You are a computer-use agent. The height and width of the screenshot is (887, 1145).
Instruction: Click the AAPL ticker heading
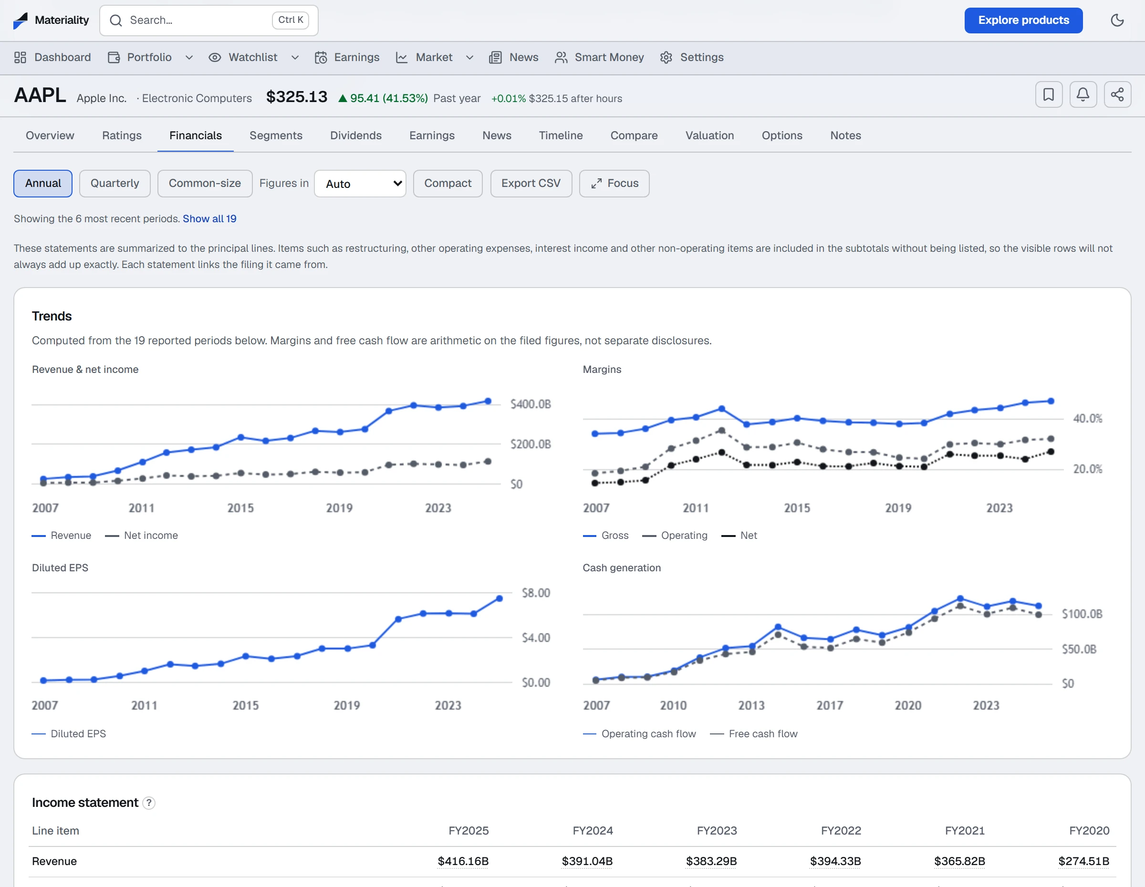[41, 96]
